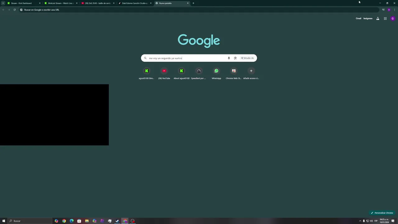Reload the page
The image size is (398, 224).
point(14,10)
